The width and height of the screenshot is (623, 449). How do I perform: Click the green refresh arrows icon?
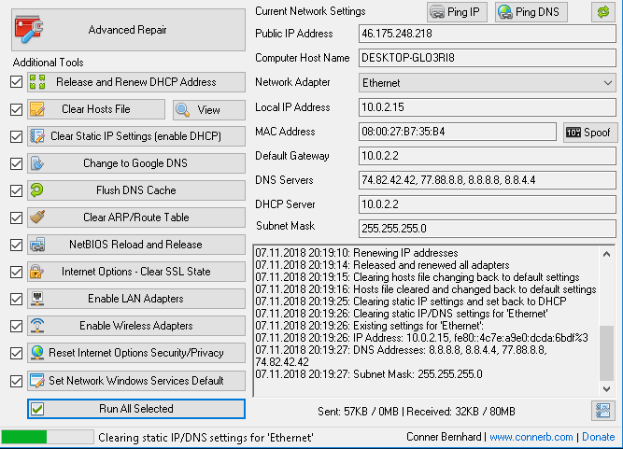tap(603, 12)
